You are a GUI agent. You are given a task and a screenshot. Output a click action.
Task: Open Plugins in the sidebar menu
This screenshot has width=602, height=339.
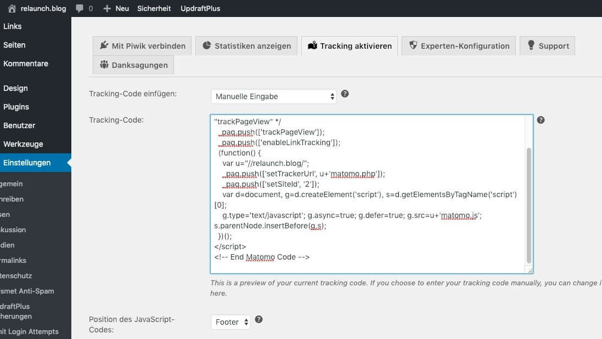click(x=36, y=107)
